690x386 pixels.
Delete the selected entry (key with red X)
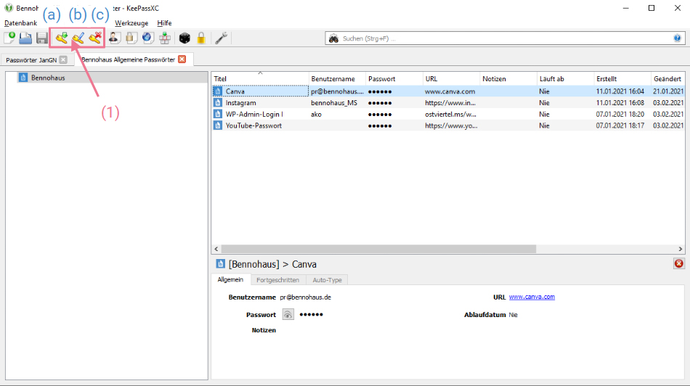click(x=95, y=38)
